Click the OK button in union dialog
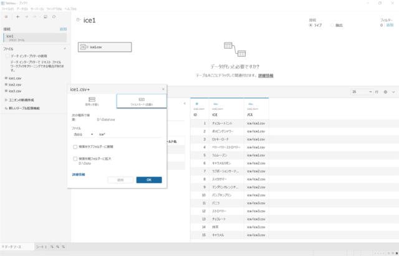The image size is (399, 256). 148,180
